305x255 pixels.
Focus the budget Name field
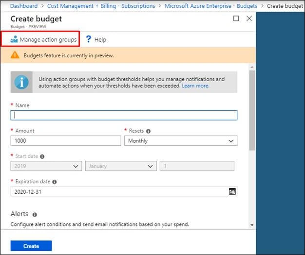(124, 116)
